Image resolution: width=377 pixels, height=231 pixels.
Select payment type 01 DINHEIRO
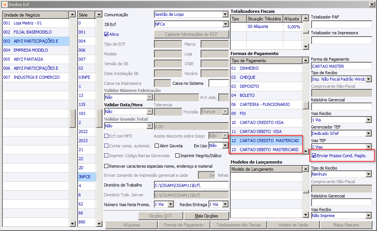[x=266, y=69]
